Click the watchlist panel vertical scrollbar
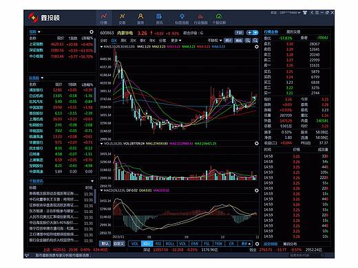Screen dimensions: 358x268 click(95, 94)
